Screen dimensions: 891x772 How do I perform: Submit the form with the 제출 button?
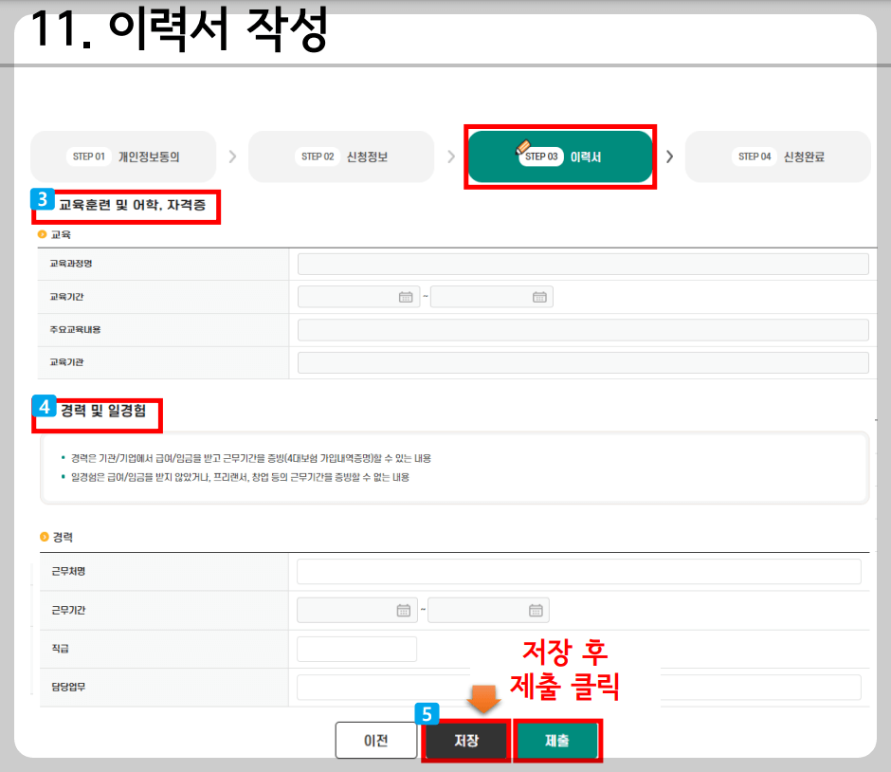click(x=556, y=740)
